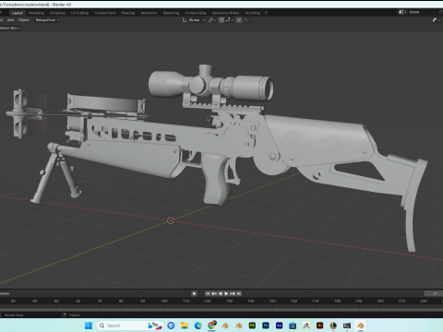Open Adobe Illustrator from taskbar
Screen dimensions: 443x332
click(319, 326)
